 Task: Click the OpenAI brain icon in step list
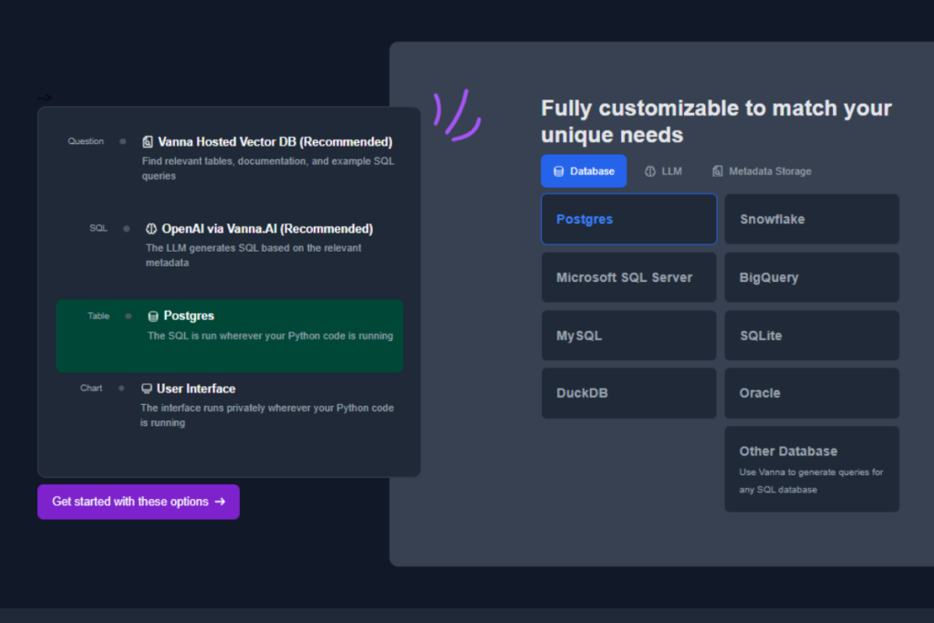151,229
